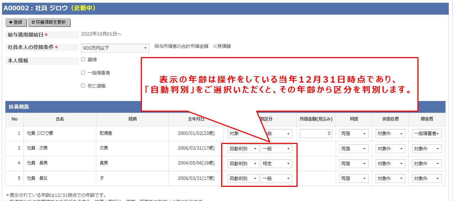
Task: Open the 障害者 対象外 dropdown for 長女
Action: point(427,179)
